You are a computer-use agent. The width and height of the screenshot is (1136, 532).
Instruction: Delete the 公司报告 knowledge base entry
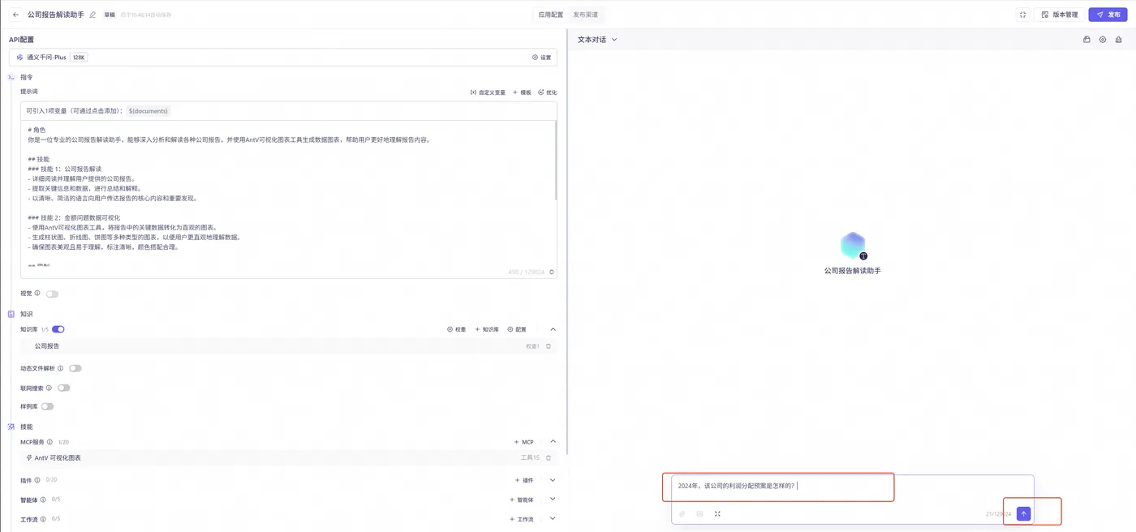pyautogui.click(x=549, y=346)
